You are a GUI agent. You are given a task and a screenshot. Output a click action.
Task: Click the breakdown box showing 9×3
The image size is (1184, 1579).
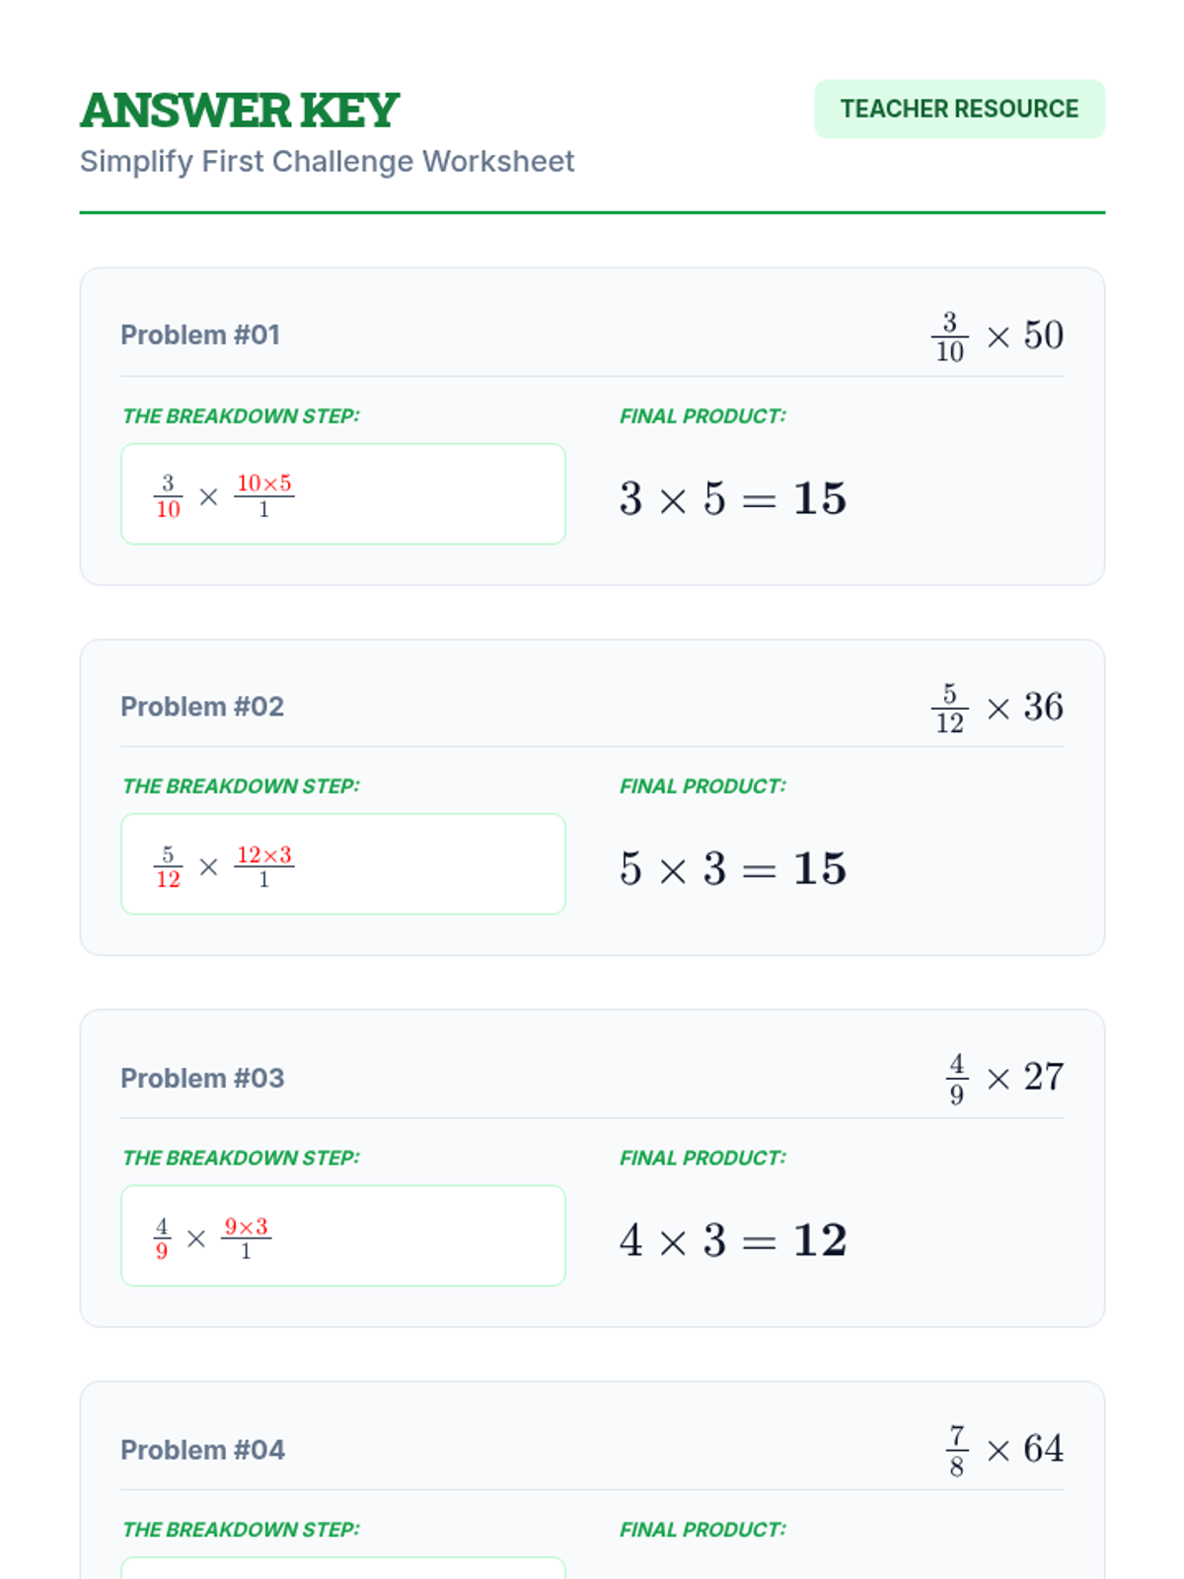342,1236
